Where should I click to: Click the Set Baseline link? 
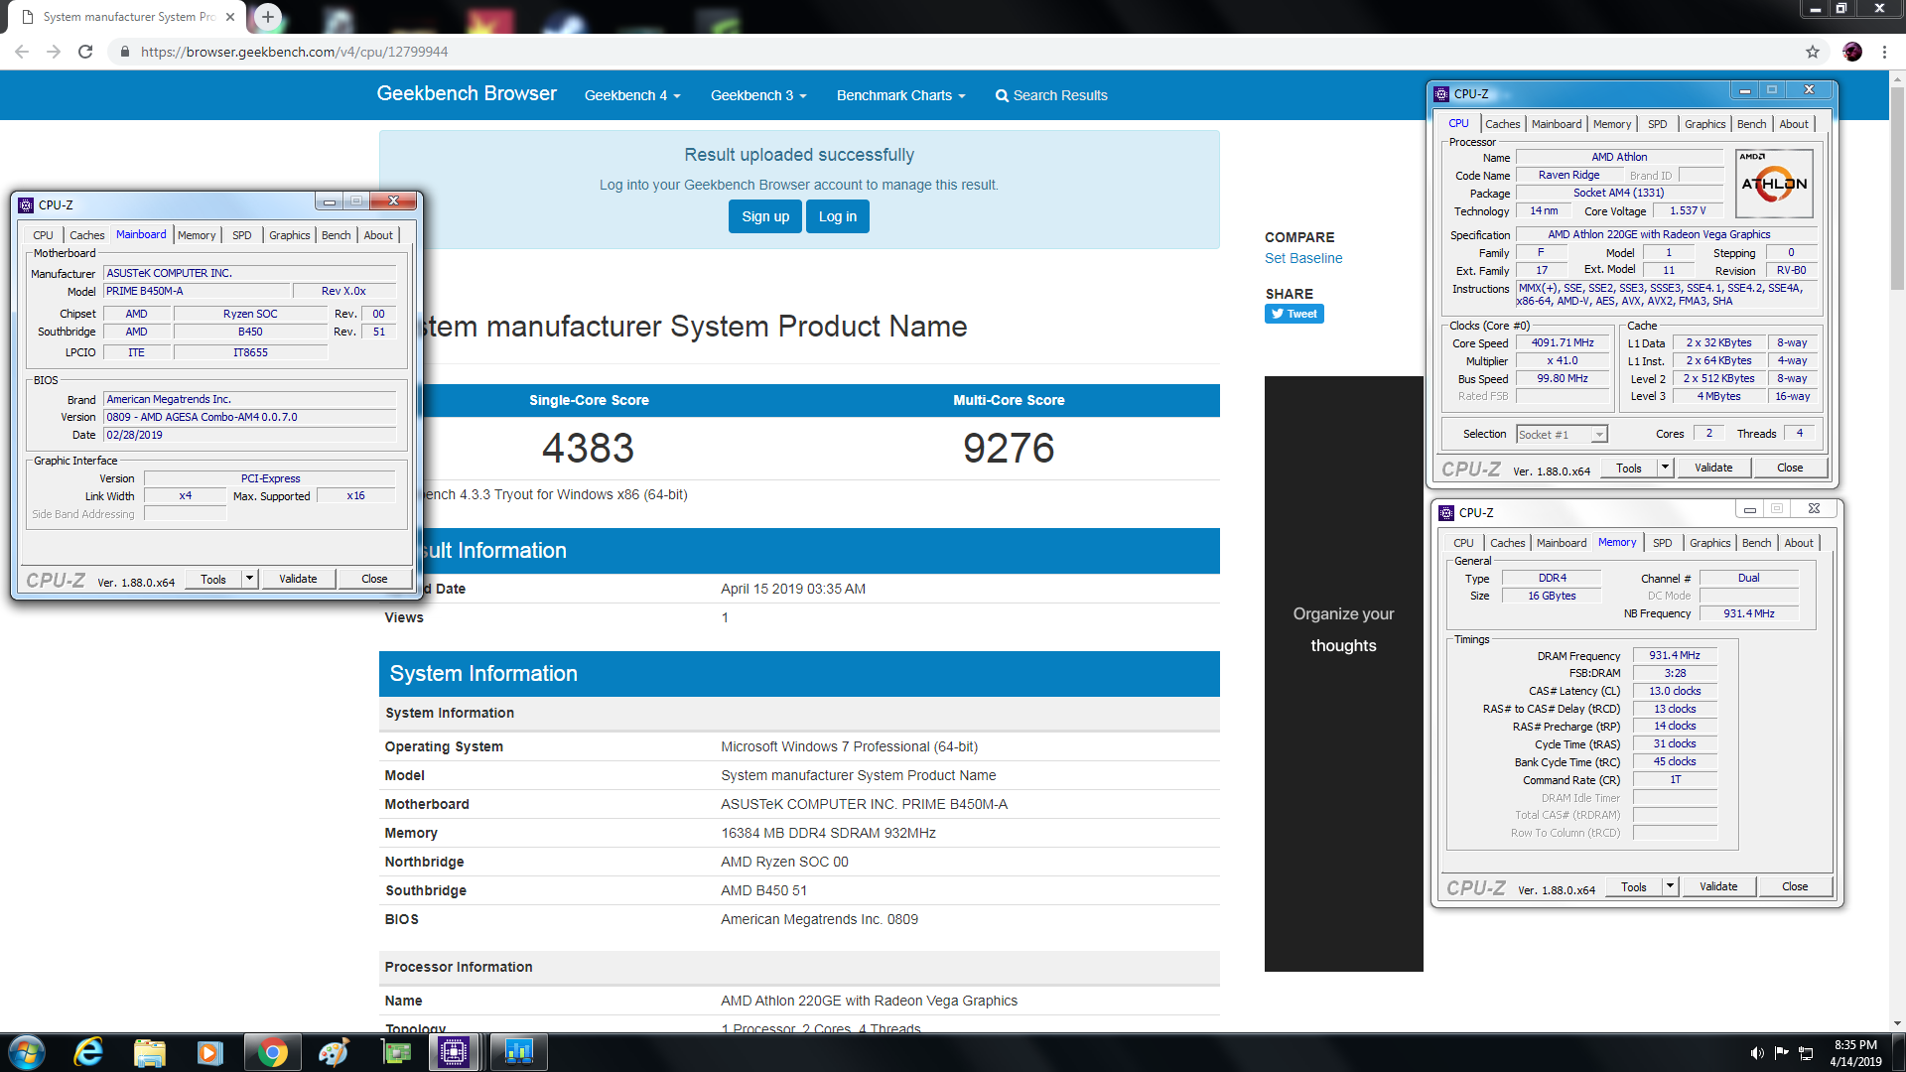point(1303,258)
